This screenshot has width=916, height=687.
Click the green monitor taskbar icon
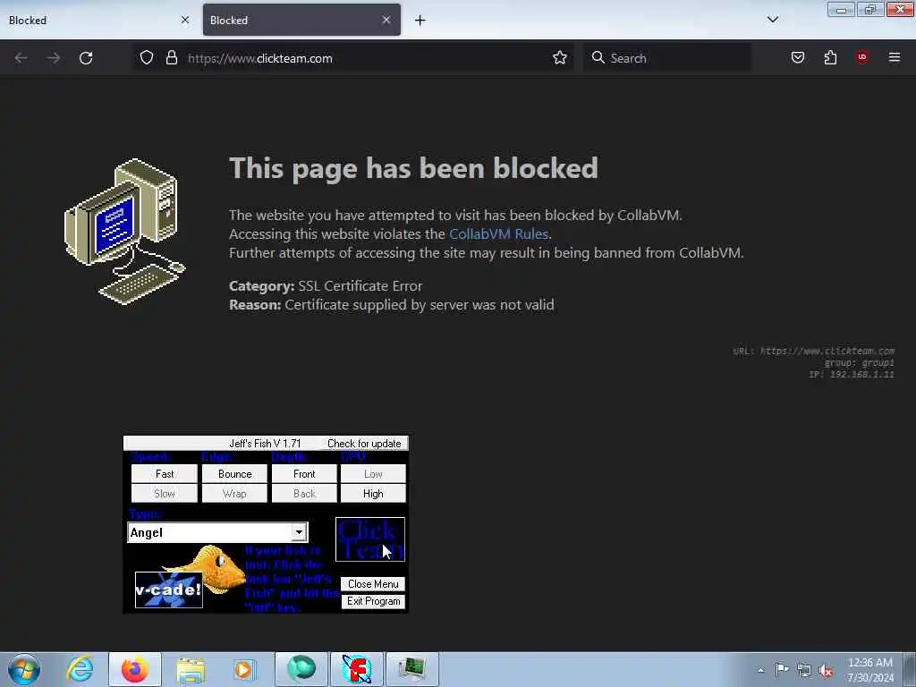coord(412,669)
